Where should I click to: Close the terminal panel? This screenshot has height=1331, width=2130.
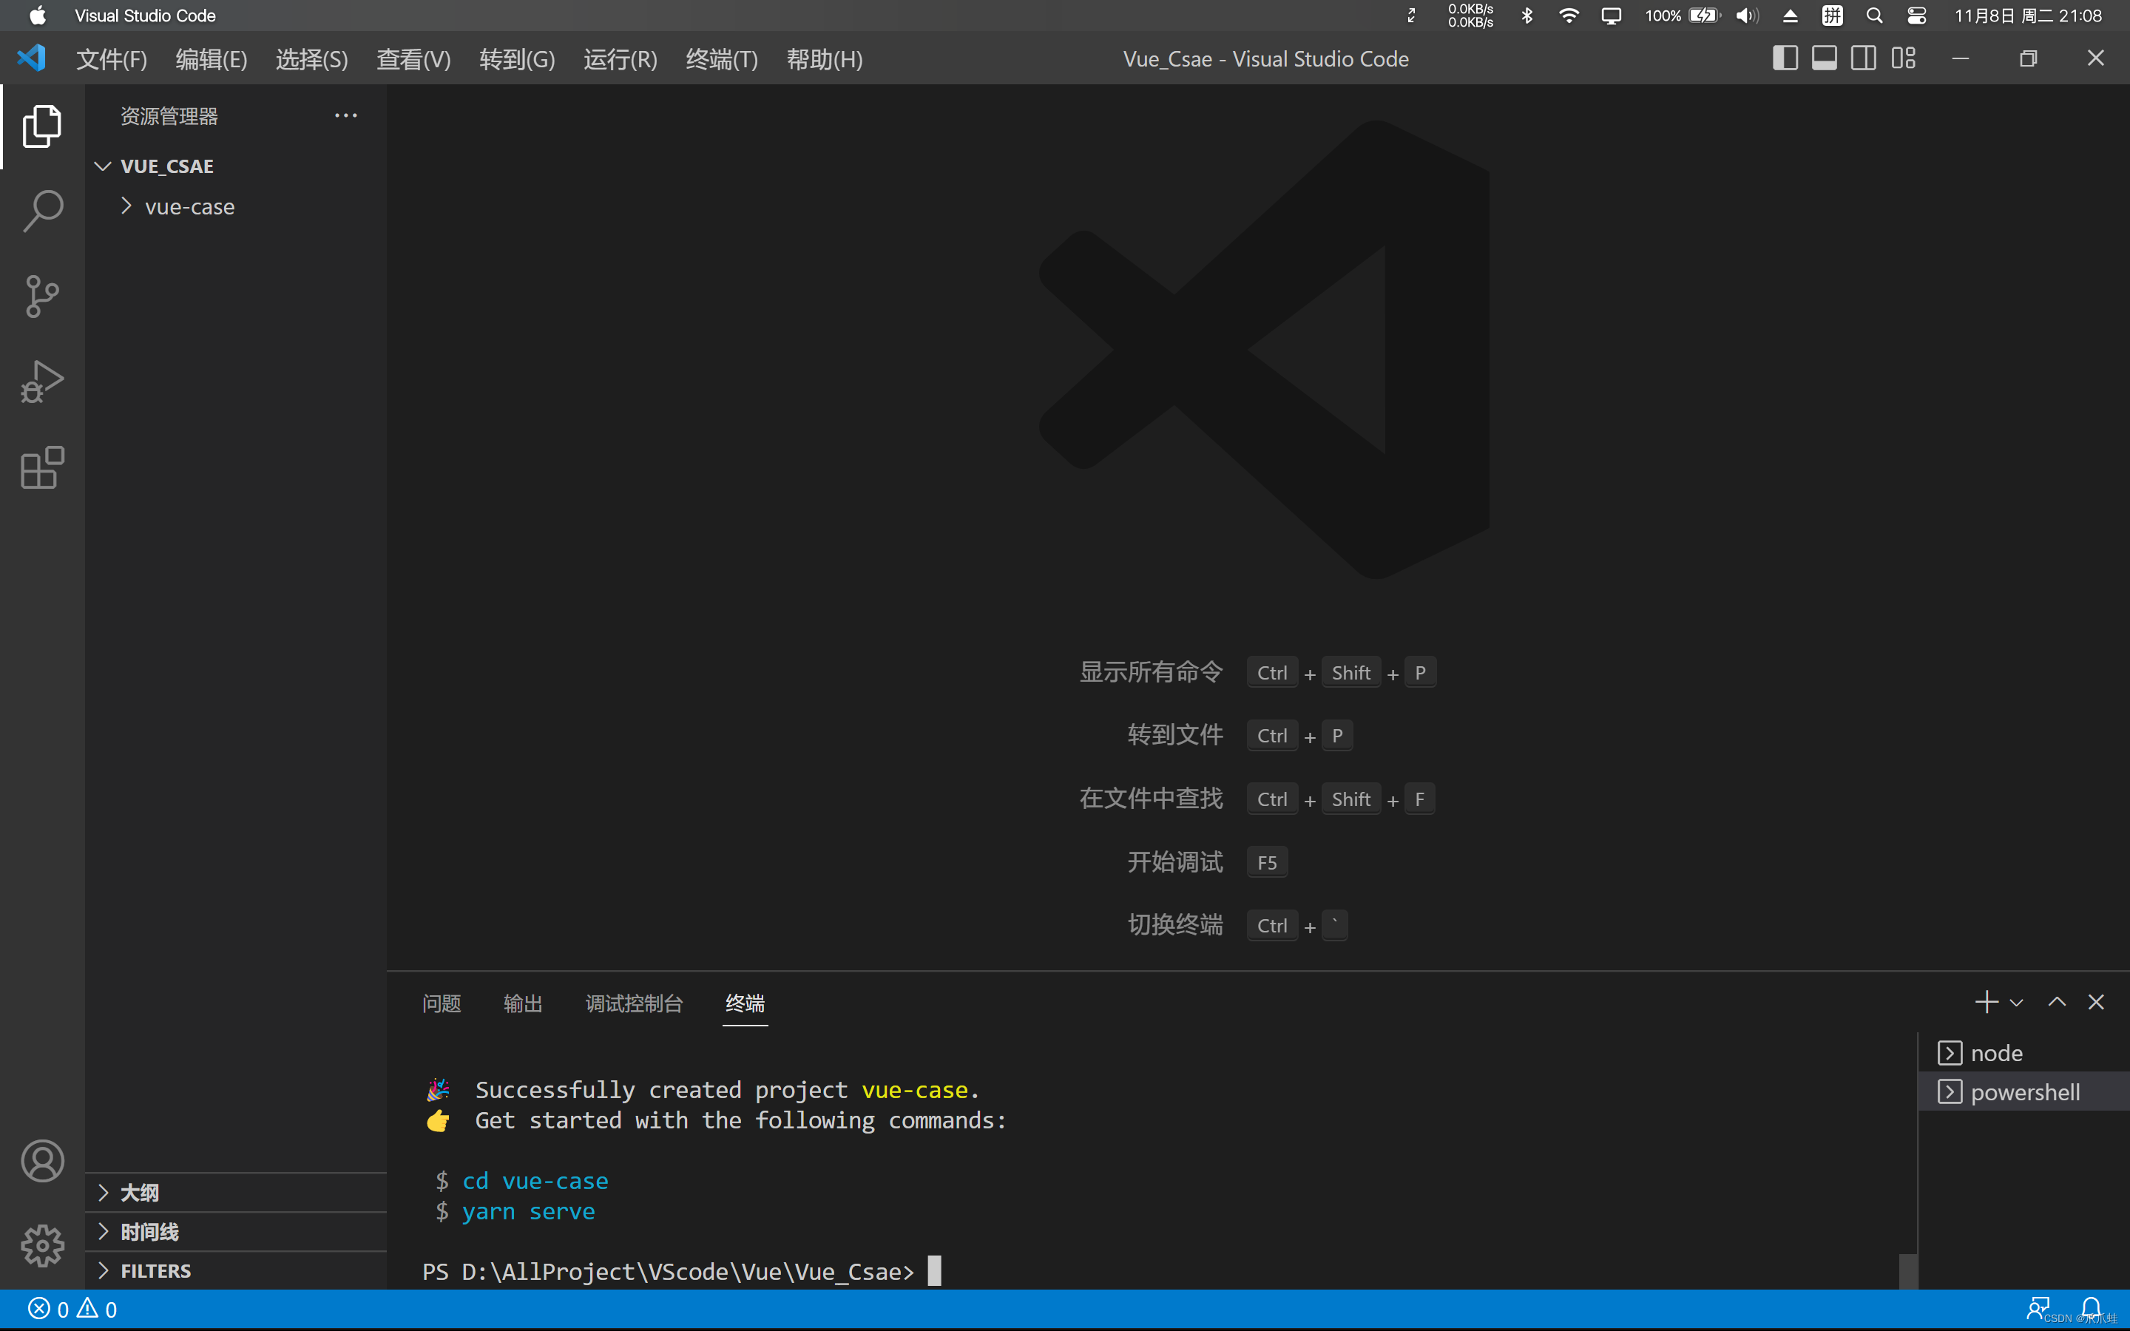(2096, 1002)
